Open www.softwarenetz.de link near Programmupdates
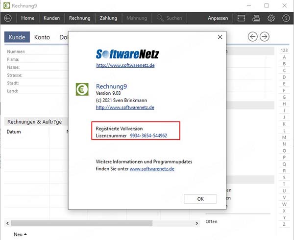Image resolution: width=294 pixels, height=240 pixels. coord(152,169)
